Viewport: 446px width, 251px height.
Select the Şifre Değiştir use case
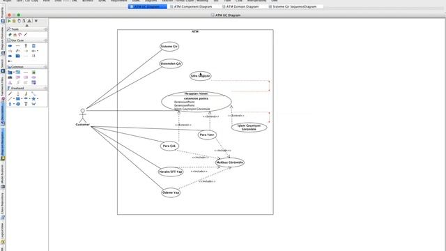pos(201,76)
